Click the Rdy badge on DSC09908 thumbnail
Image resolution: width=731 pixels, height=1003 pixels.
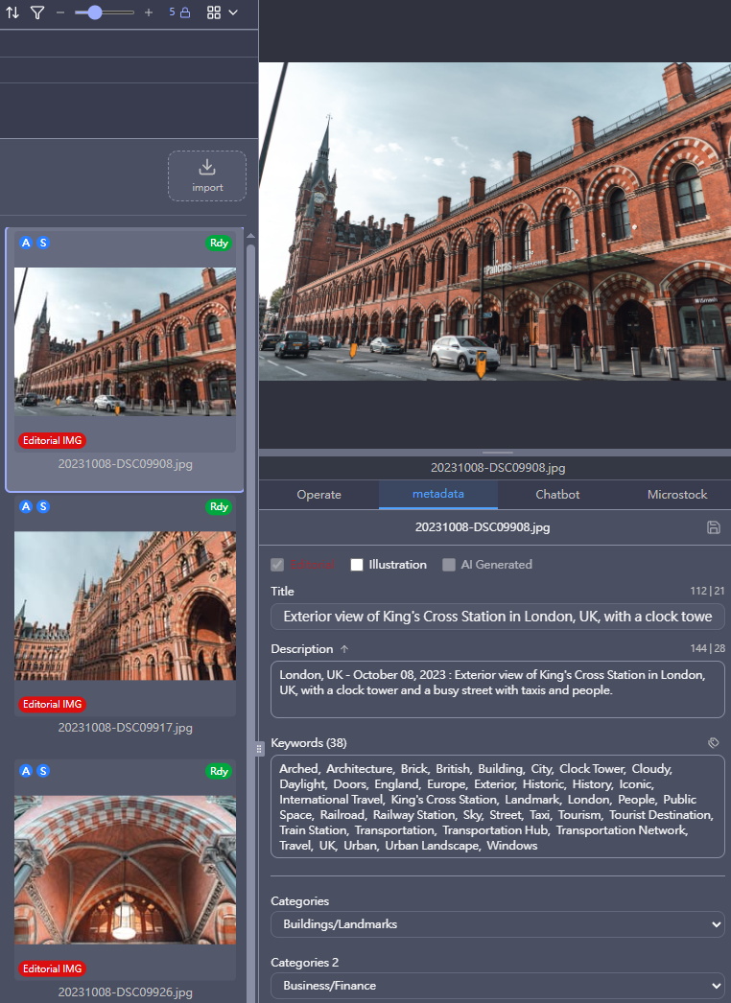[219, 243]
